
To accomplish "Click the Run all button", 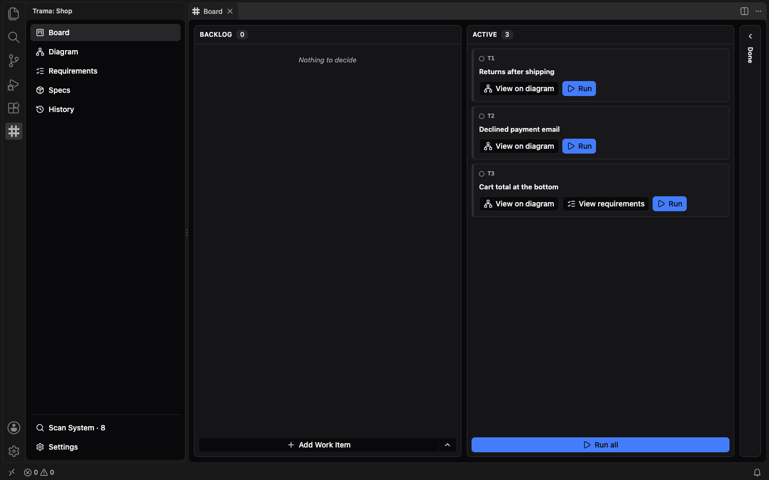I will click(600, 445).
